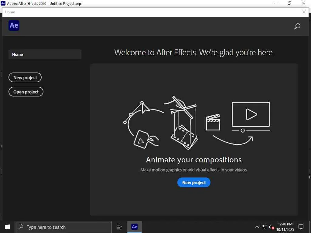Click the Open project button
The height and width of the screenshot is (233, 311).
coord(26,92)
